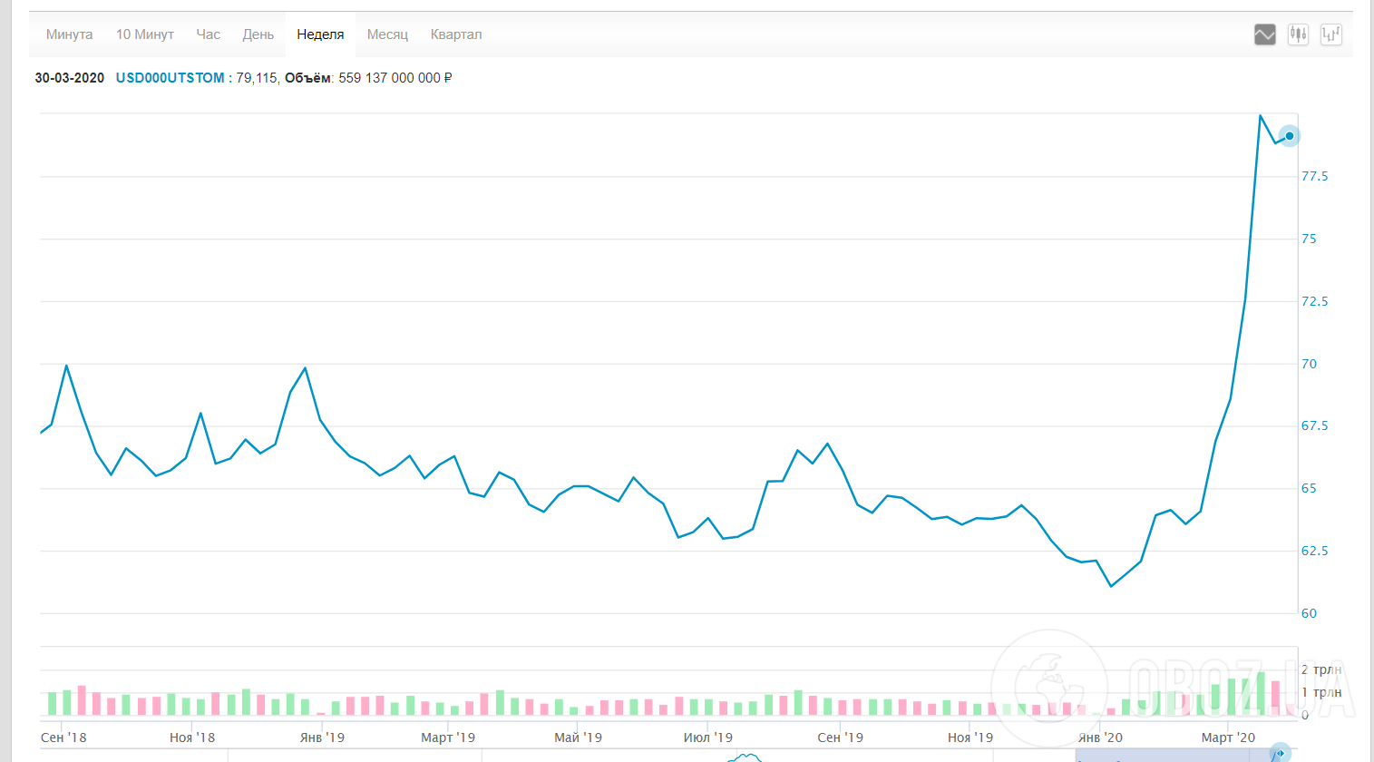Click the highlighted last data point marker
This screenshot has width=1374, height=762.
click(1289, 136)
